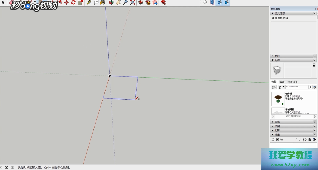Select the Paint Bucket tool

tap(102, 3)
